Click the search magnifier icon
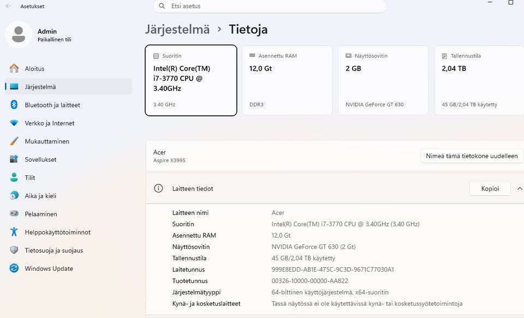 pos(162,6)
